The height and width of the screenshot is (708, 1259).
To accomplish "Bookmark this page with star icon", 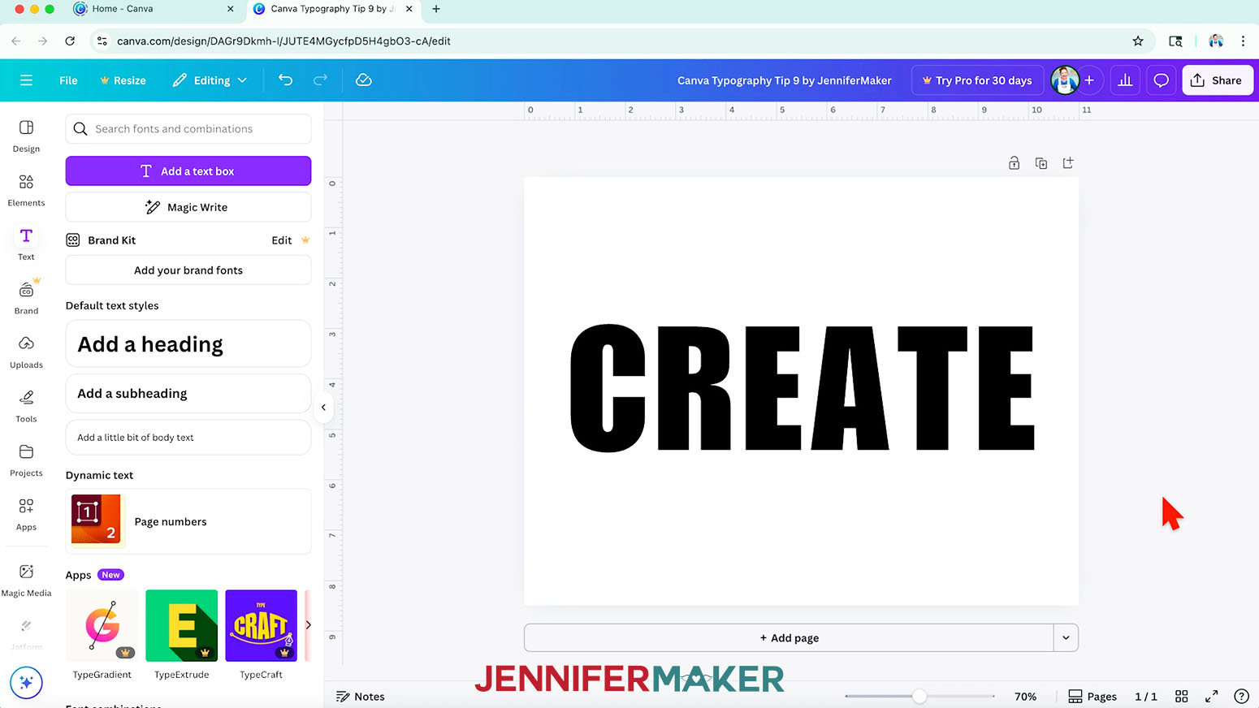I will click(1138, 41).
